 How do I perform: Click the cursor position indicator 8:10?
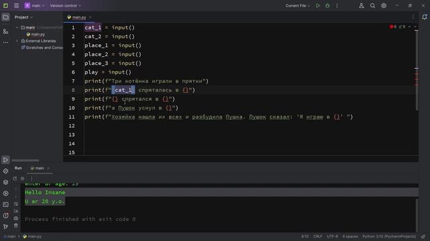[305, 236]
